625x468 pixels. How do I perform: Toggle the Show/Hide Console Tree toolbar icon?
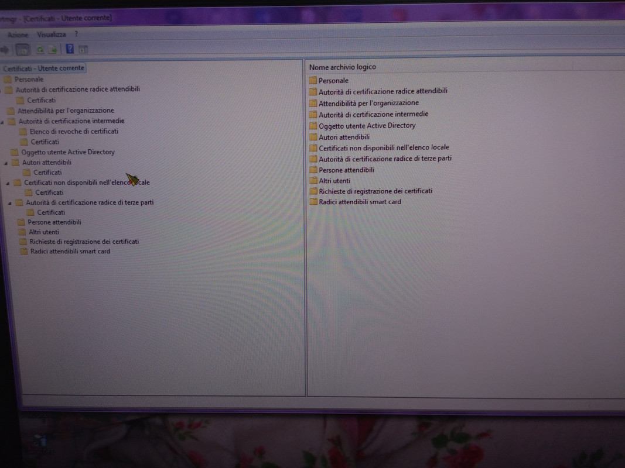pos(22,50)
